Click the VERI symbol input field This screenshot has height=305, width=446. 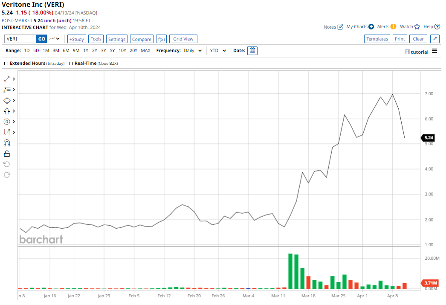coord(20,39)
